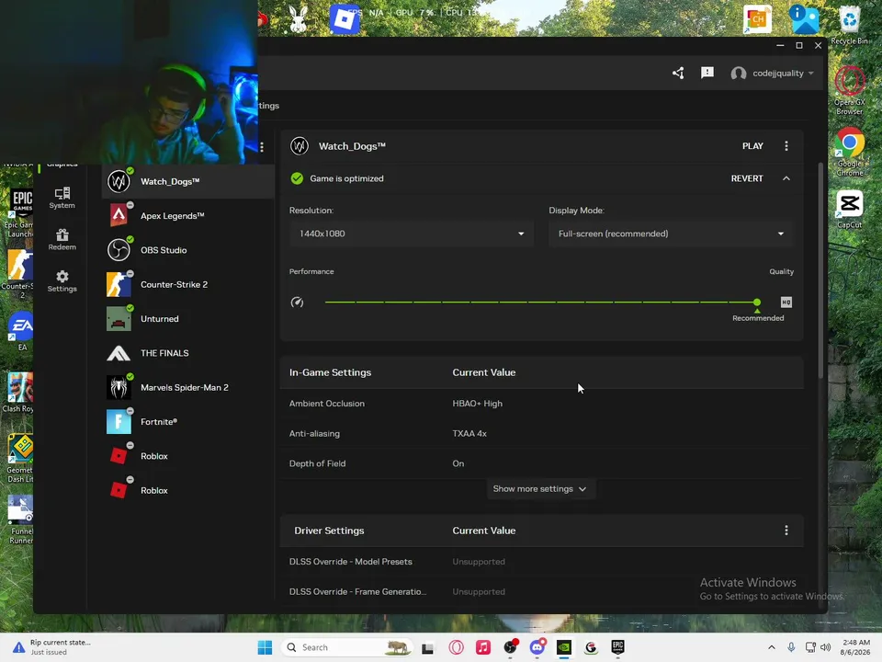Click the Game is optimized checkmark

[x=297, y=178]
